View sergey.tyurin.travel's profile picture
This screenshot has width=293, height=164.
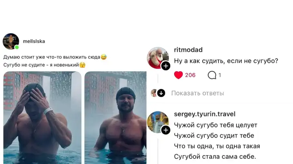(158, 122)
